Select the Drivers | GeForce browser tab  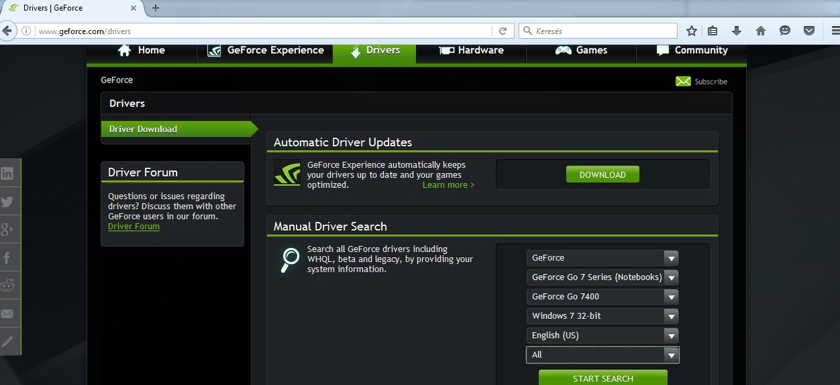click(72, 8)
